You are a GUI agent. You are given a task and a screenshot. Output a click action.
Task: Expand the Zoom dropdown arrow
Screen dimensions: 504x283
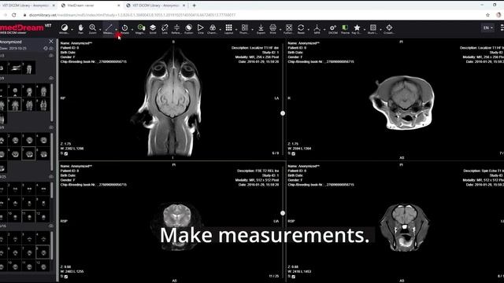(x=100, y=29)
